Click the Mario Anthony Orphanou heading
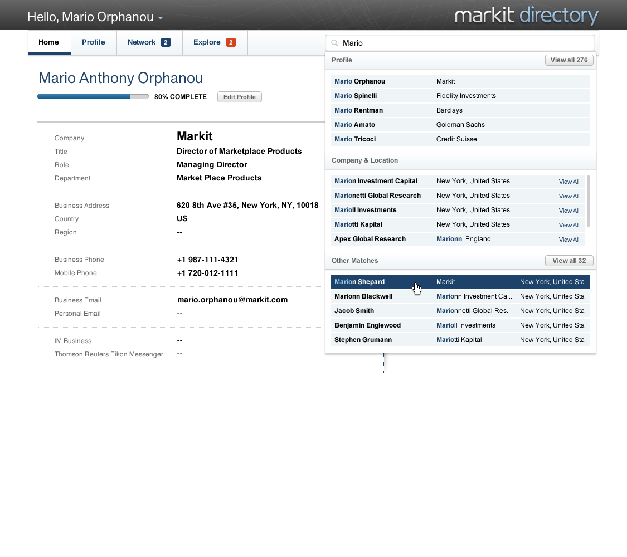627x557 pixels. tap(121, 78)
